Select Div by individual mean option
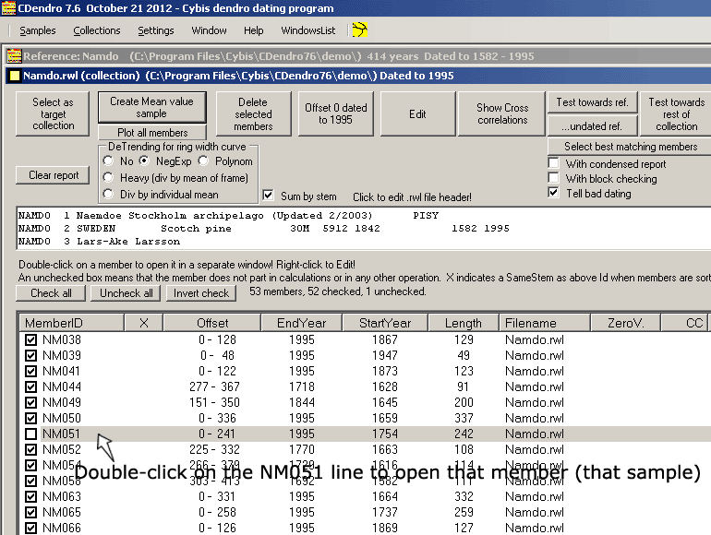The image size is (711, 535). coord(108,194)
